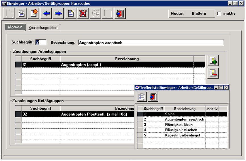
Task: Go to previous record with left arrow
Action: pyautogui.click(x=46, y=14)
